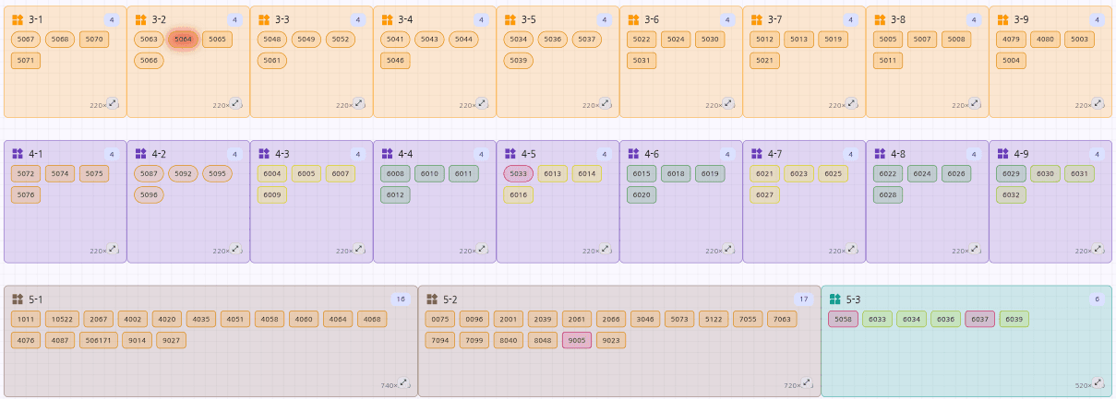This screenshot has height=399, width=1116.
Task: Click the 3-9 group grid icon
Action: click(1002, 19)
